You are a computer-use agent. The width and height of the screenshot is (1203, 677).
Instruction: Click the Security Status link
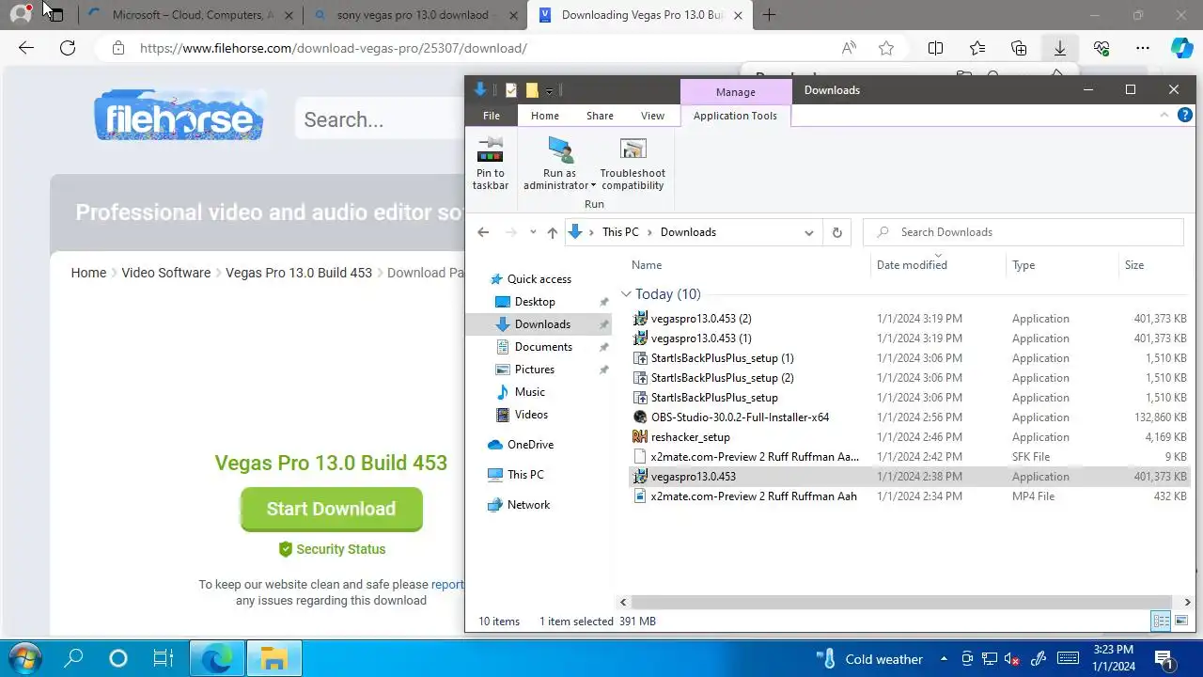click(x=332, y=549)
